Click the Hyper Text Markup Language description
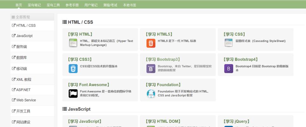The image size is (306, 127). (106, 43)
